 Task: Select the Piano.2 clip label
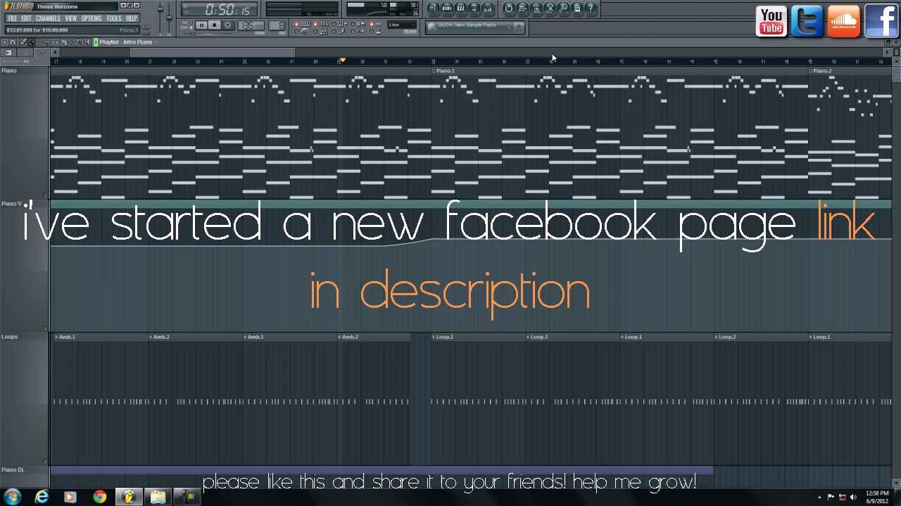coord(821,70)
